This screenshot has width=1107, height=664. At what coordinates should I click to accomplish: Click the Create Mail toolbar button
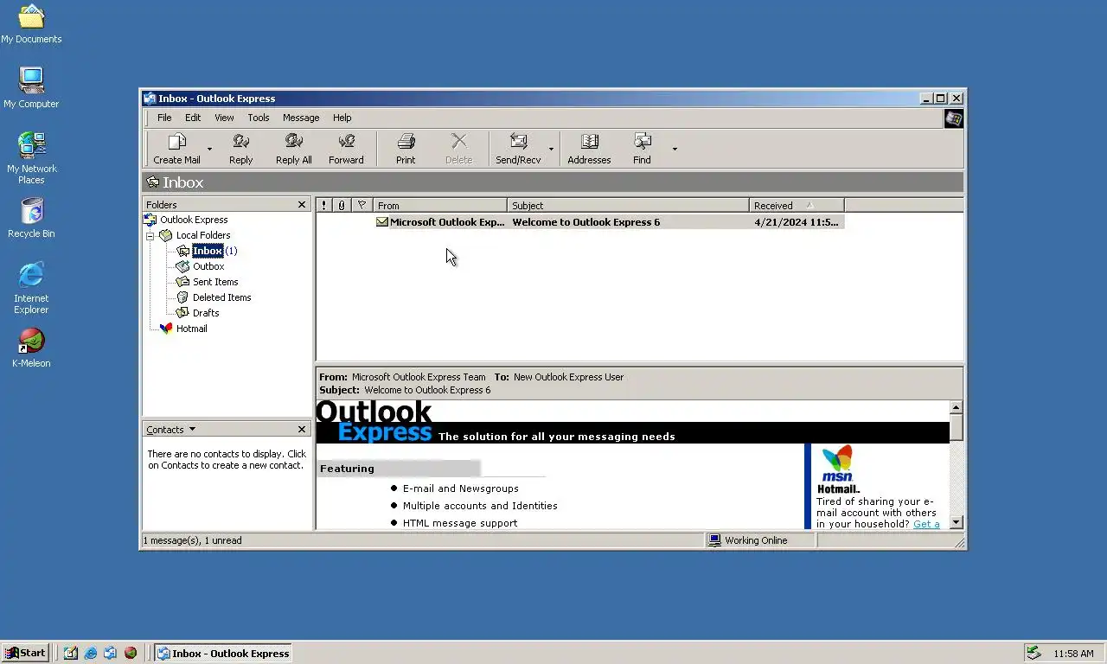coord(176,149)
